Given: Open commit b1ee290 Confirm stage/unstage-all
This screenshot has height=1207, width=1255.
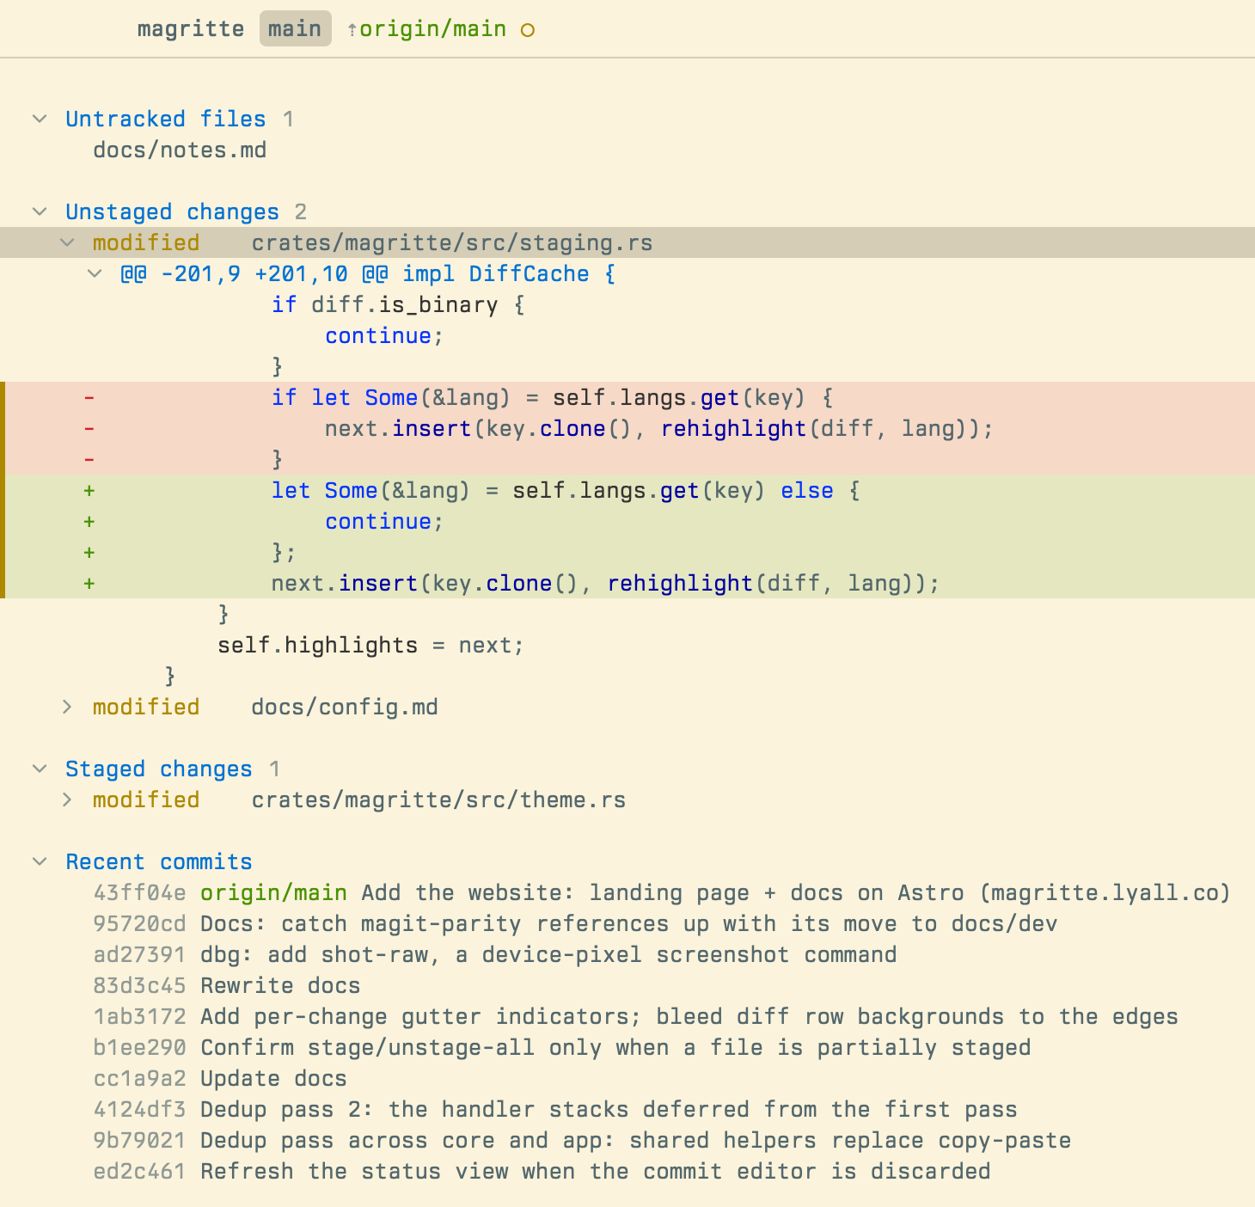Looking at the screenshot, I should pos(562,1047).
